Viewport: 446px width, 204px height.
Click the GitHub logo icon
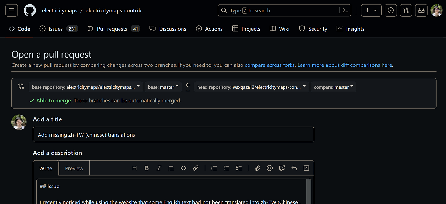30,10
